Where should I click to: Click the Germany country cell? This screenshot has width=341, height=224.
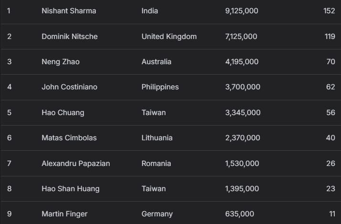(x=157, y=214)
